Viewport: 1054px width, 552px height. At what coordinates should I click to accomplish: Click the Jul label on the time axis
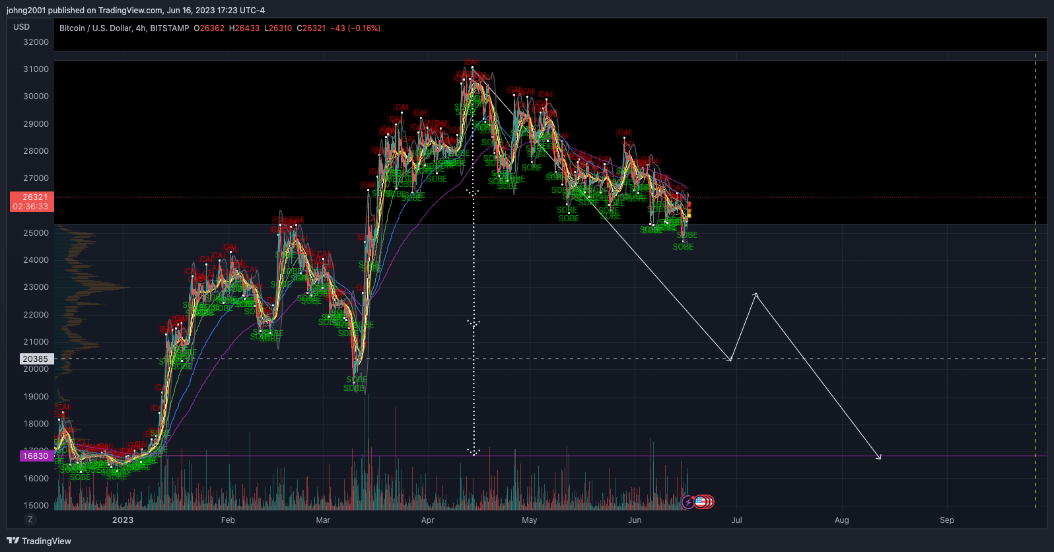click(736, 520)
